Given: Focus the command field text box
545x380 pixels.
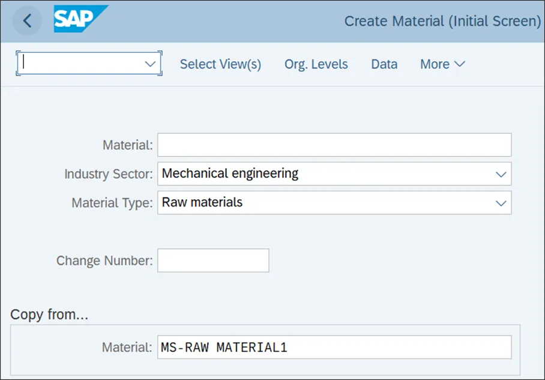Looking at the screenshot, I should click(81, 64).
